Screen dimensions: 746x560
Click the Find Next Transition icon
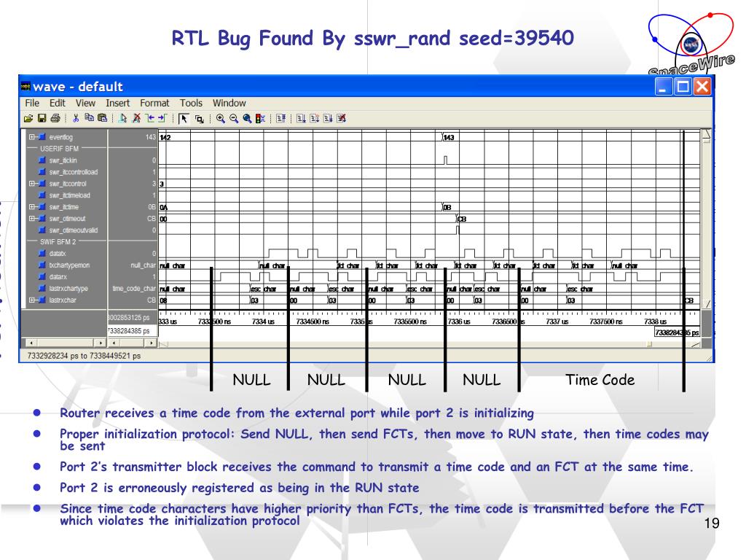click(162, 118)
